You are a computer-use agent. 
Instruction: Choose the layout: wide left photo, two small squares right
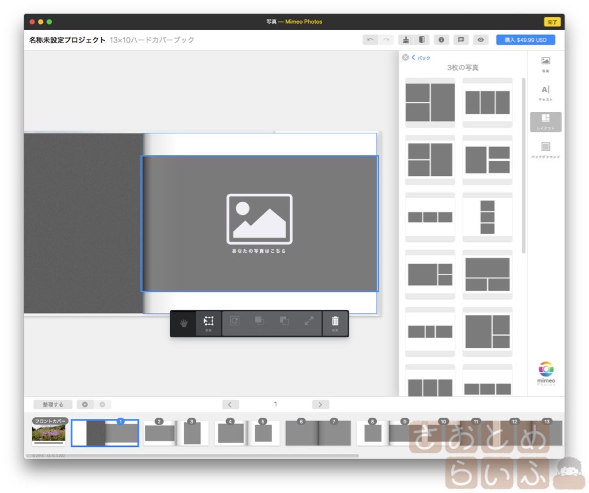coord(430,275)
